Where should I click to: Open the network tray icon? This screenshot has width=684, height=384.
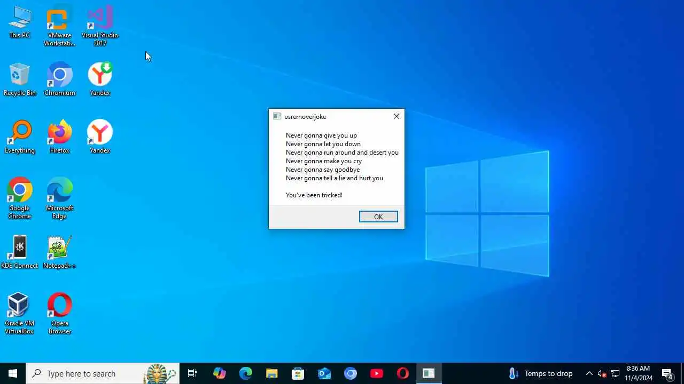point(615,373)
